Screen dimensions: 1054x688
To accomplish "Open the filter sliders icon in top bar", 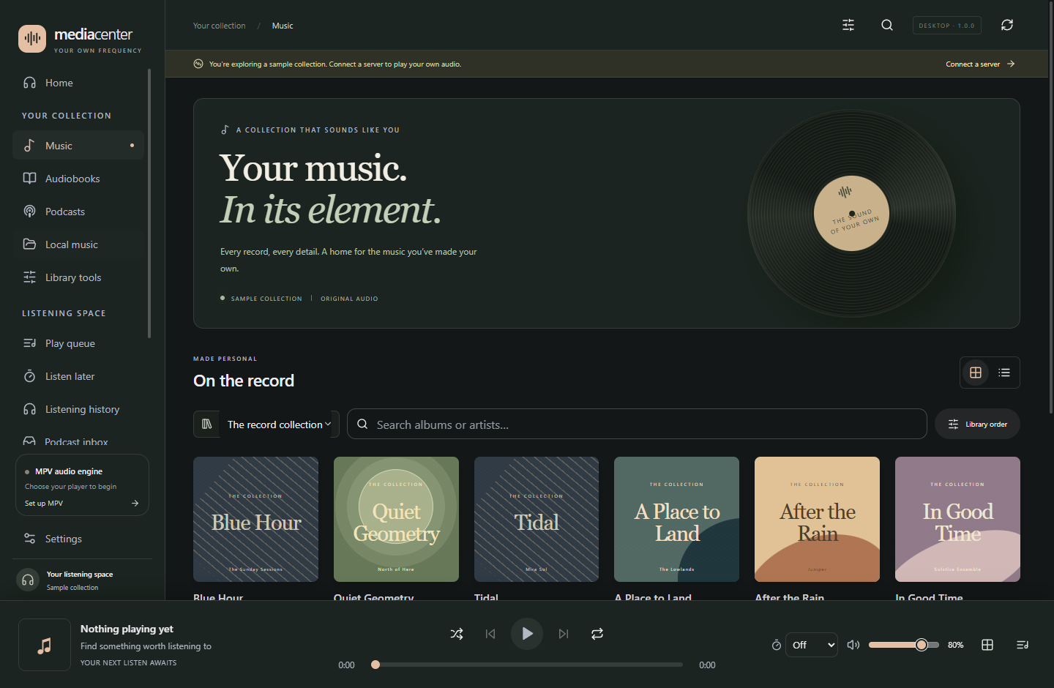I will click(x=848, y=25).
